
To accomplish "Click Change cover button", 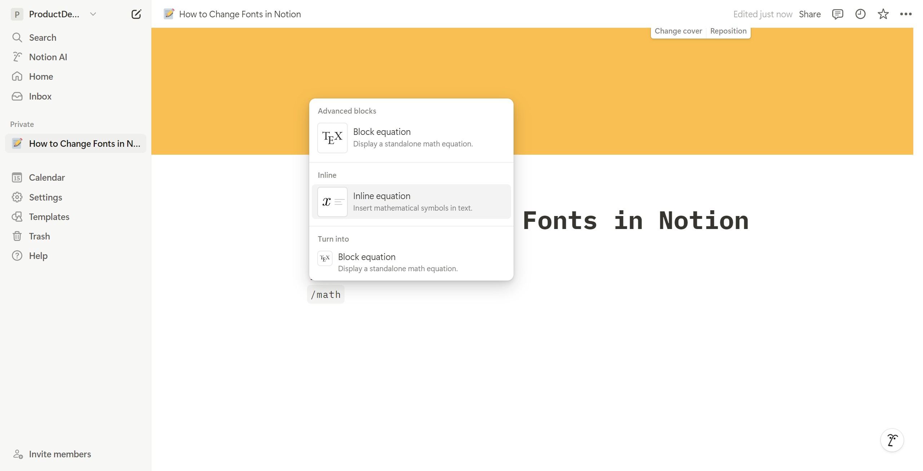I will pos(678,31).
